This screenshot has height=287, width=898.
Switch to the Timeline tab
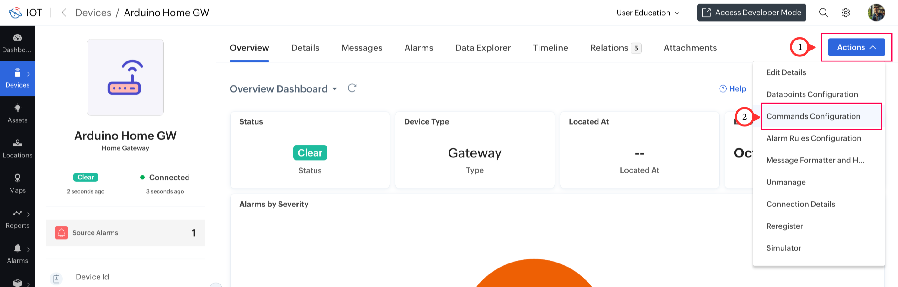[x=550, y=48]
